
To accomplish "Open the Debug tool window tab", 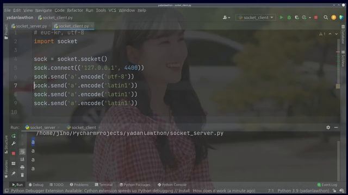I will 36,185.
